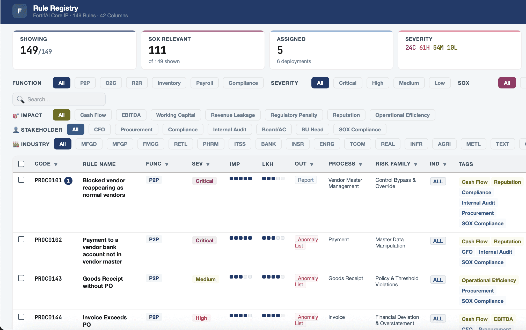Open the CODE column filter dropdown
Viewport: 526px width, 330px height.
pos(56,164)
